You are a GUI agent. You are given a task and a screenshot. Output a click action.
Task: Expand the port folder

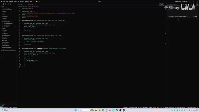pyautogui.click(x=4, y=29)
